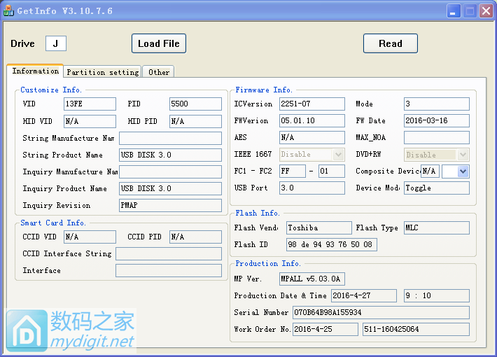497x357 pixels.
Task: Minimize the GetInfo window
Action: tap(454, 11)
